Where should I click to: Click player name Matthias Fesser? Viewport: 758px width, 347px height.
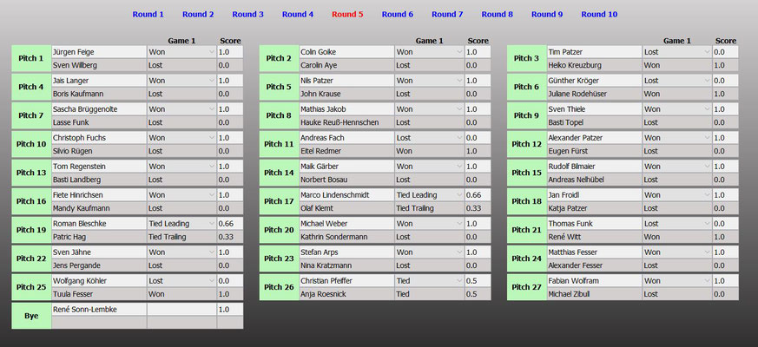point(572,252)
